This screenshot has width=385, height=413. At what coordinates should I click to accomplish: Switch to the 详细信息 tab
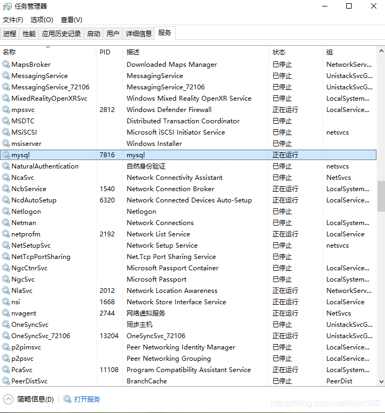[138, 34]
